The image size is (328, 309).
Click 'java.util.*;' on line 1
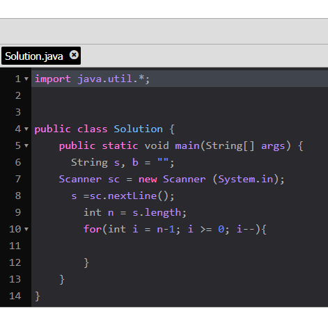pos(114,79)
